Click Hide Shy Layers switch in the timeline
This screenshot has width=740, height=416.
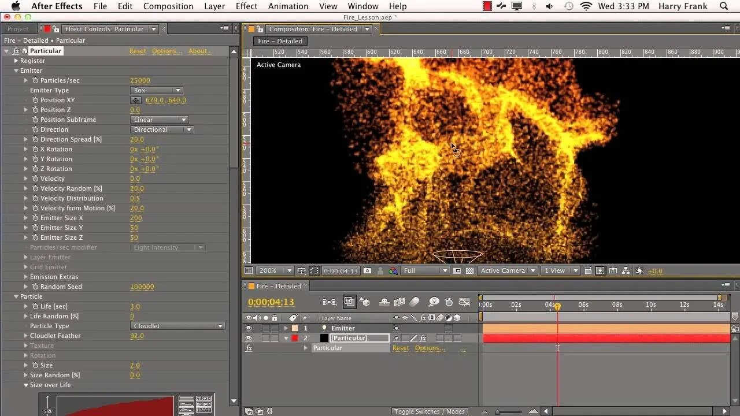(384, 302)
